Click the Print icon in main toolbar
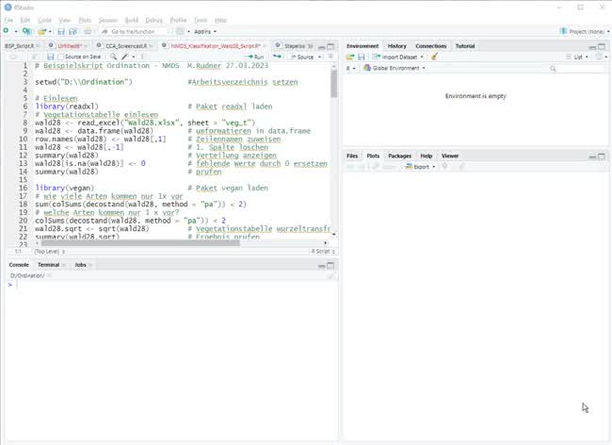The image size is (612, 445). (88, 31)
